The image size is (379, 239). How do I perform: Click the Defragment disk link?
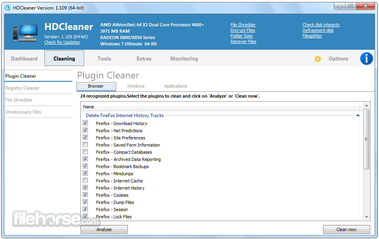pyautogui.click(x=318, y=30)
